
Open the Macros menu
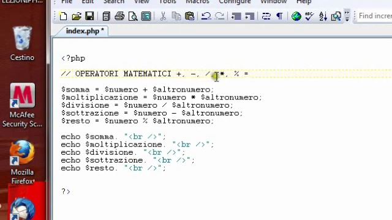[x=197, y=2]
